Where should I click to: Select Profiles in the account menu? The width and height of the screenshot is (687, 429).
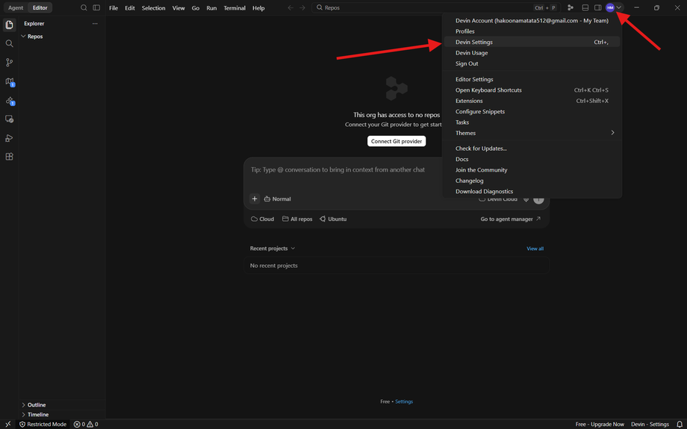pos(532,31)
